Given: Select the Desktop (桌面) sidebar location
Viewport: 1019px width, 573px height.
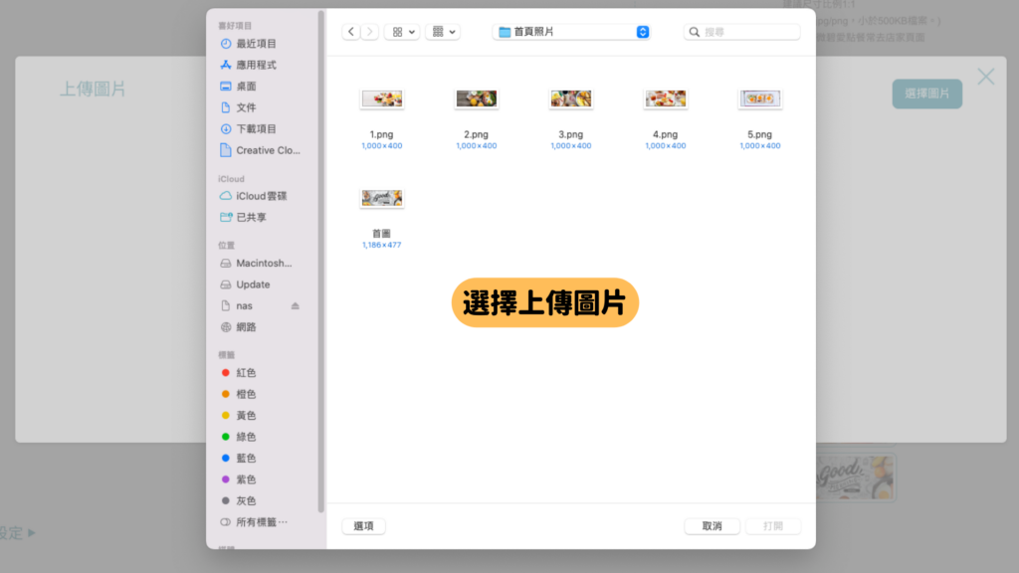Looking at the screenshot, I should pos(246,87).
